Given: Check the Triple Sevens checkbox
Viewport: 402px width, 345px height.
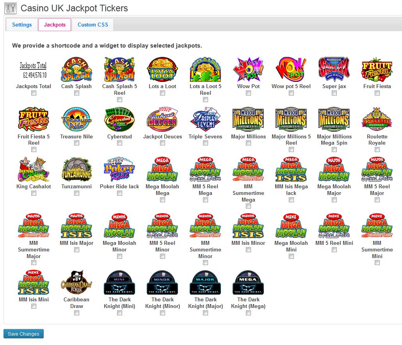Looking at the screenshot, I should [x=205, y=143].
